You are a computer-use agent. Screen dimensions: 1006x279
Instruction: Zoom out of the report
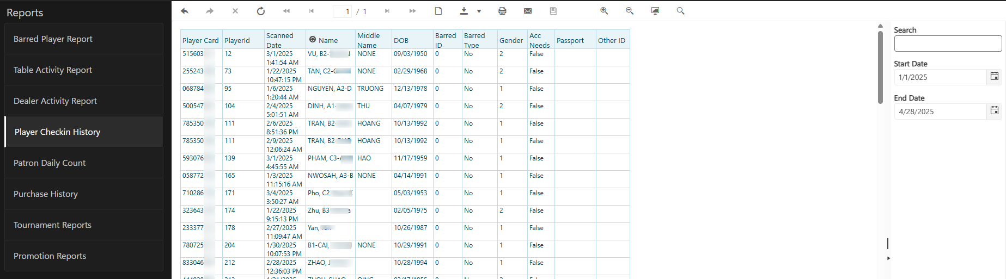(630, 11)
